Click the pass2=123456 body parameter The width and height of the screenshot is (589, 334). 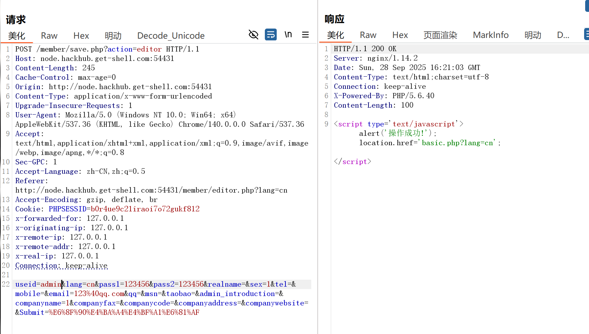(x=179, y=284)
